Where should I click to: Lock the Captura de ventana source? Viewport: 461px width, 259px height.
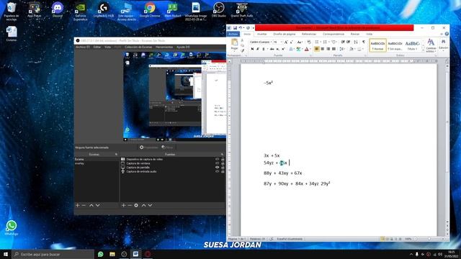coord(223,163)
